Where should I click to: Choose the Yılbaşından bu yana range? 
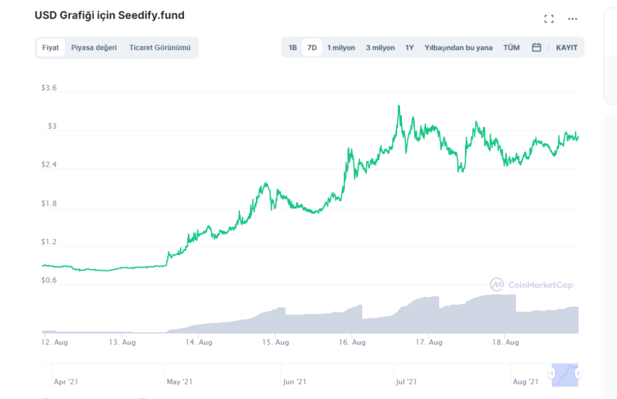pyautogui.click(x=459, y=48)
